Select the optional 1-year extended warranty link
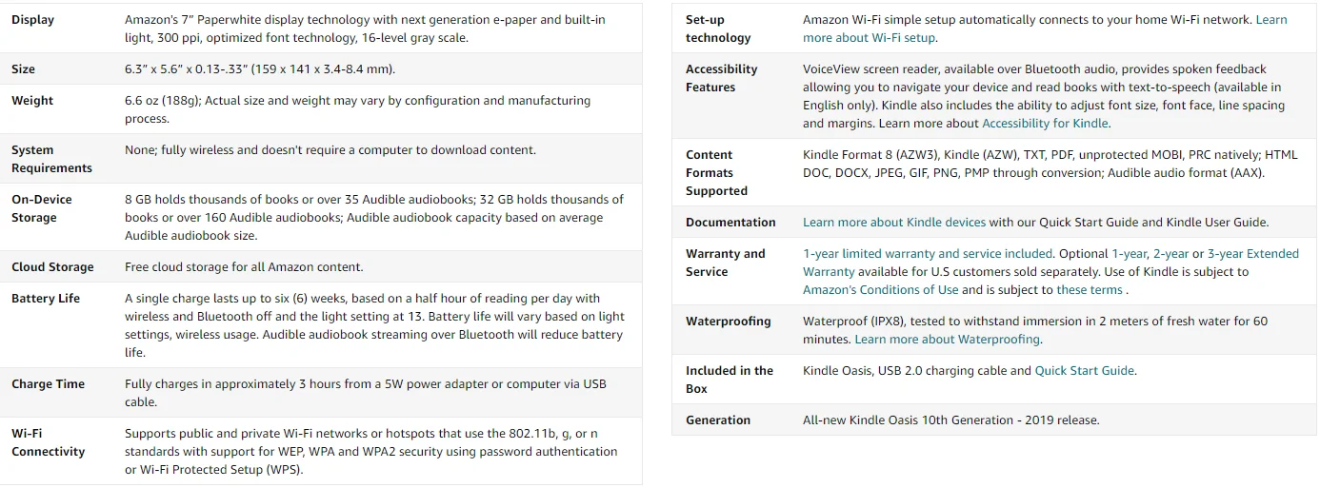Viewport: 1320px width, 488px height. (x=1129, y=254)
